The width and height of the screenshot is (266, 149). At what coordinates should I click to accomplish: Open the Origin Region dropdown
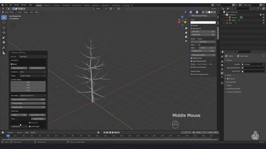coord(206,39)
